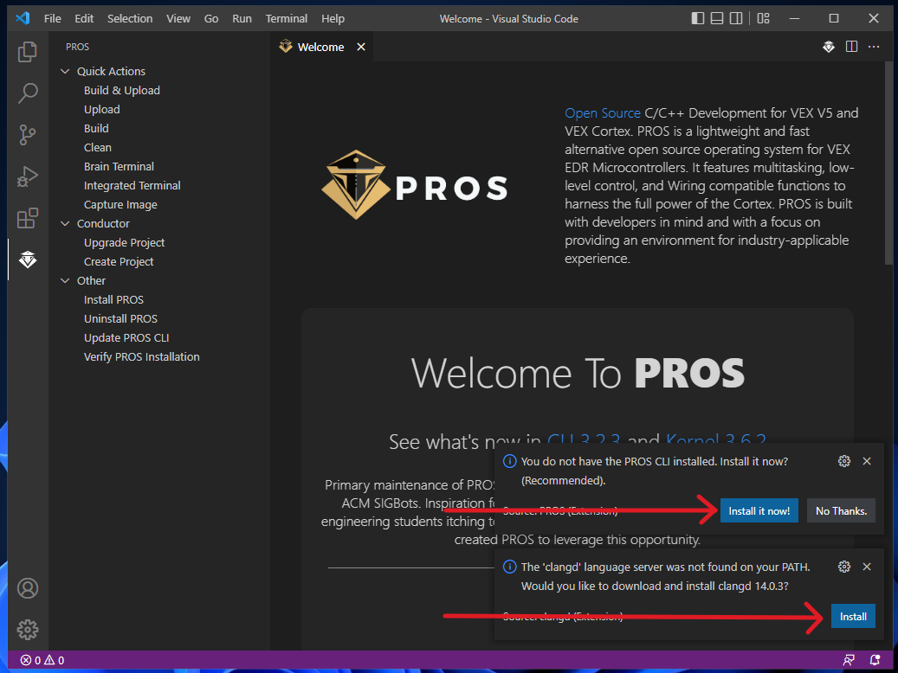898x673 pixels.
Task: Select Update PROS CLI
Action: point(126,337)
